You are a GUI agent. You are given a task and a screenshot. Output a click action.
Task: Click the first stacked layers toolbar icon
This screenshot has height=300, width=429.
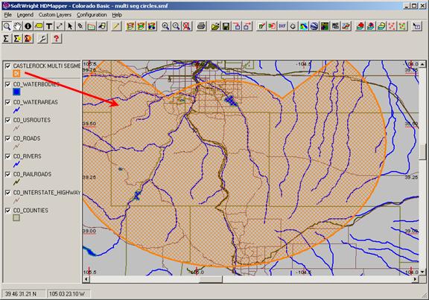click(130, 26)
